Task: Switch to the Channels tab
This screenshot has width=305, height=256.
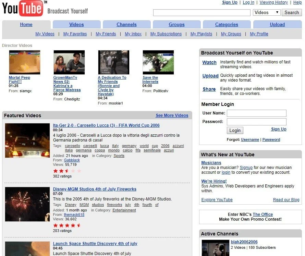Action: tap(127, 25)
